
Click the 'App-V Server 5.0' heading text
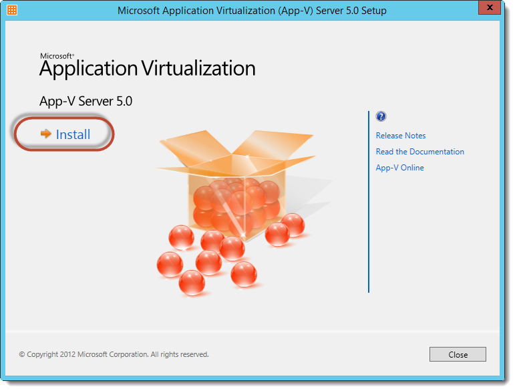[85, 101]
